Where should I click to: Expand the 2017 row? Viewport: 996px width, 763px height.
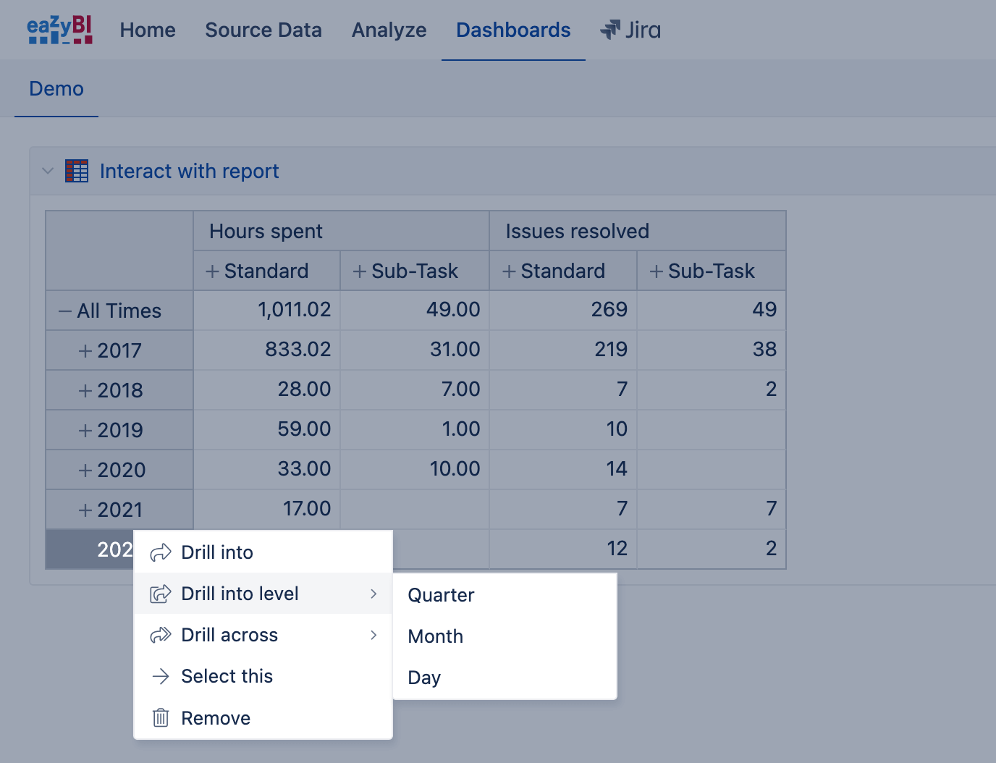[x=85, y=351]
